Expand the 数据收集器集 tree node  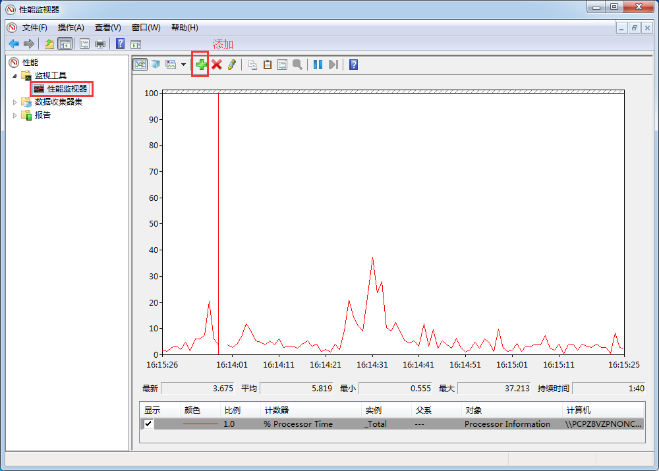tap(15, 102)
